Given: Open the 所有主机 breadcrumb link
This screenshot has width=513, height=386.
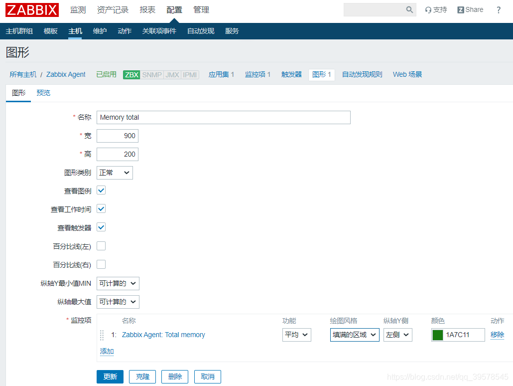Looking at the screenshot, I should point(23,75).
